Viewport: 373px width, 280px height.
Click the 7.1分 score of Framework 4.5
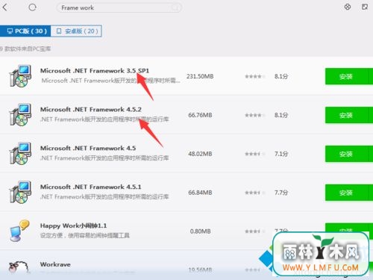click(281, 154)
